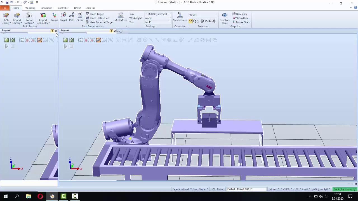Select the orange surface selection icon in main view
The image size is (358, 201).
pos(98,40)
